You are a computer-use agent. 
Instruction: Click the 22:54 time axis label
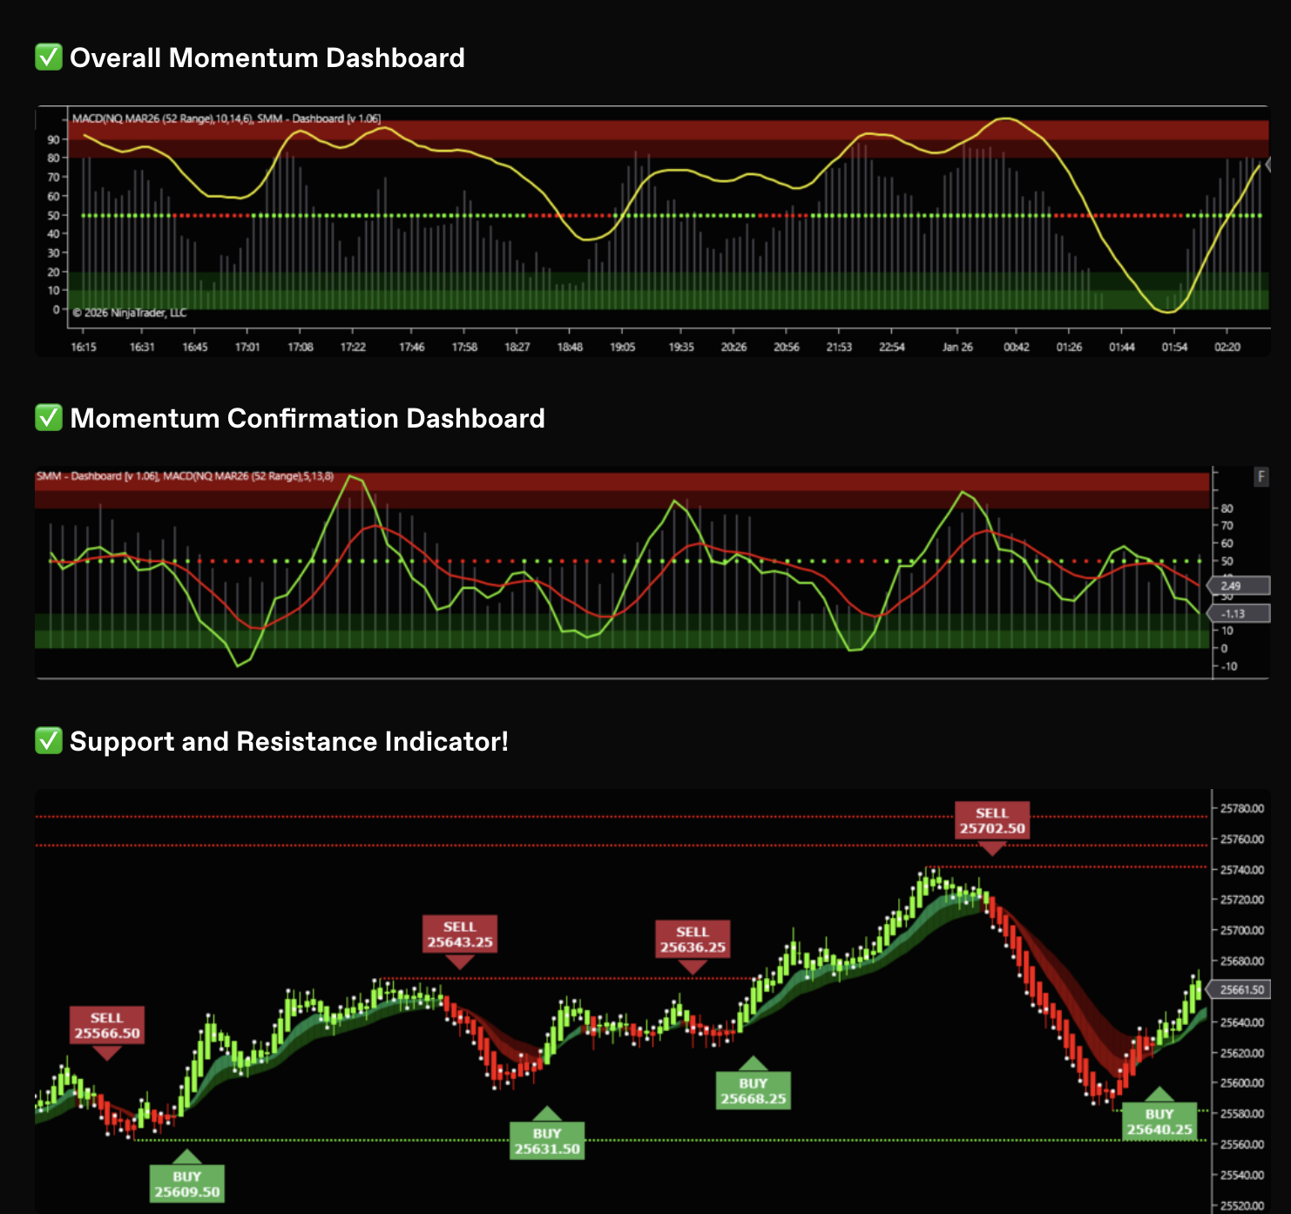892,347
